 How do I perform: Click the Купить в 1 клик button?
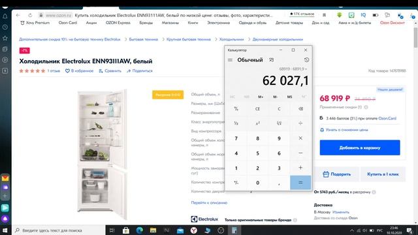coord(383,174)
